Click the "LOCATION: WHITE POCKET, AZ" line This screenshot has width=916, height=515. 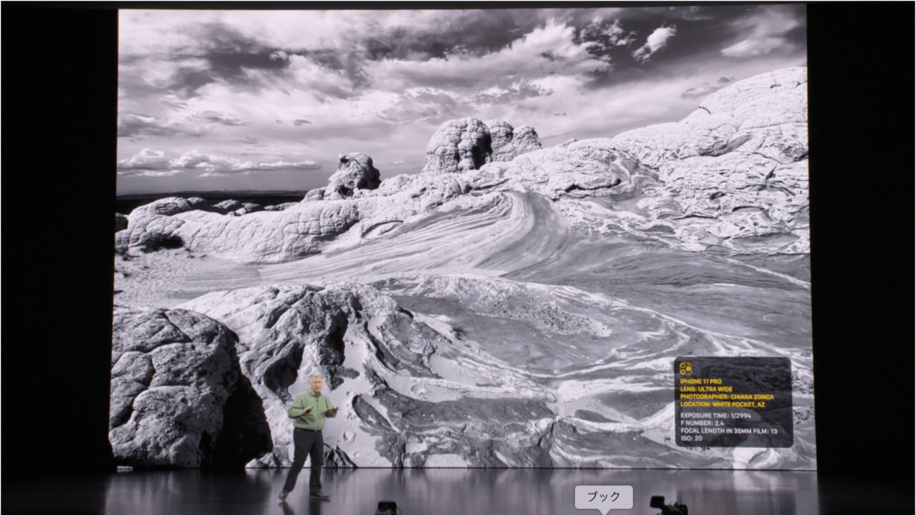coord(722,405)
